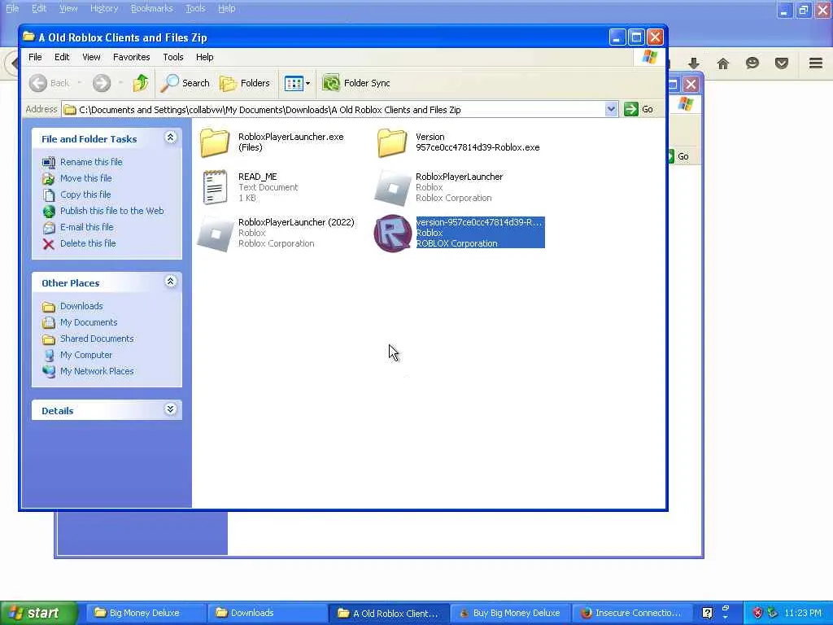Click the globe Publish icon in tasks
This screenshot has height=625, width=833.
pos(48,212)
